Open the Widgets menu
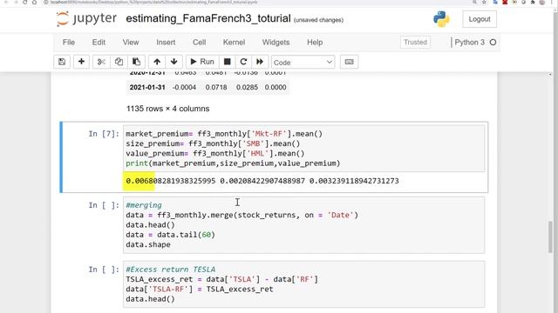Viewport: 558px width, 313px height. (x=276, y=43)
